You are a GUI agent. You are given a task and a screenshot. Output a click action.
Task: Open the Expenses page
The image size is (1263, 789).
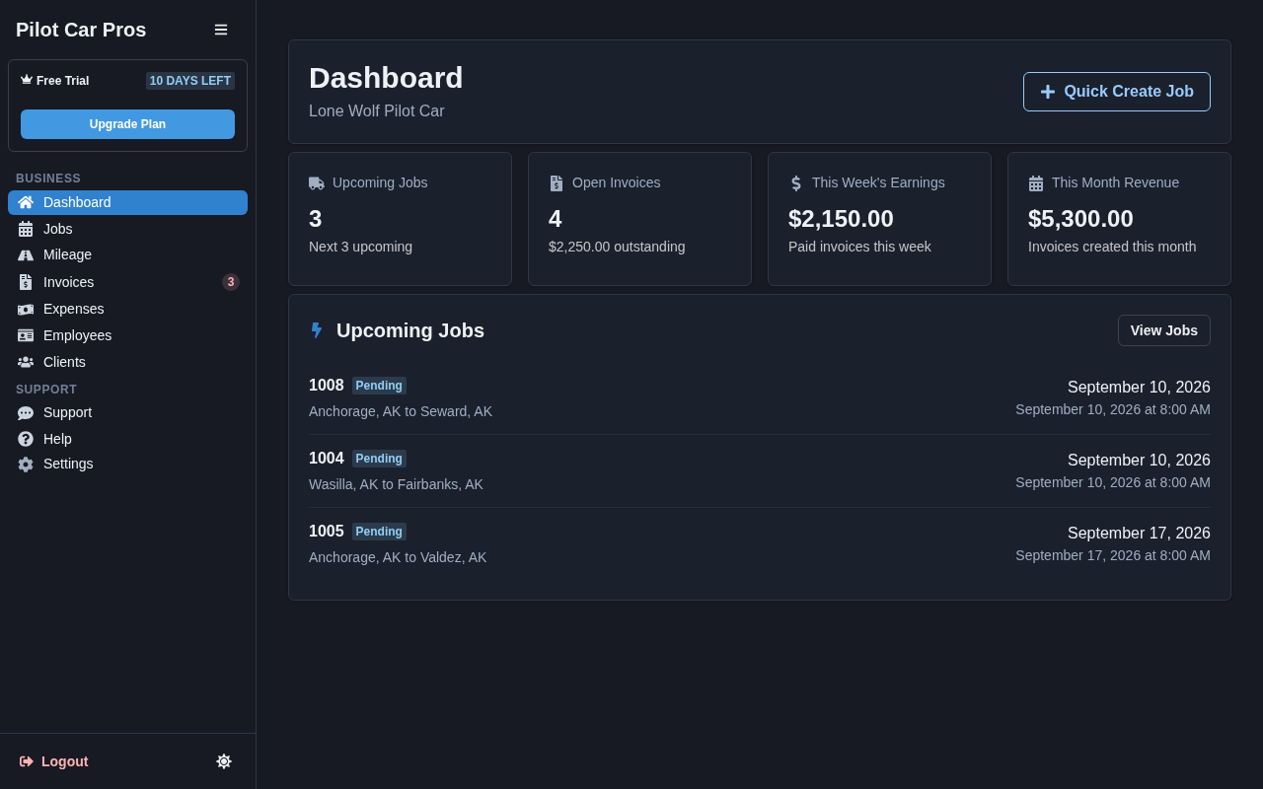(127, 309)
